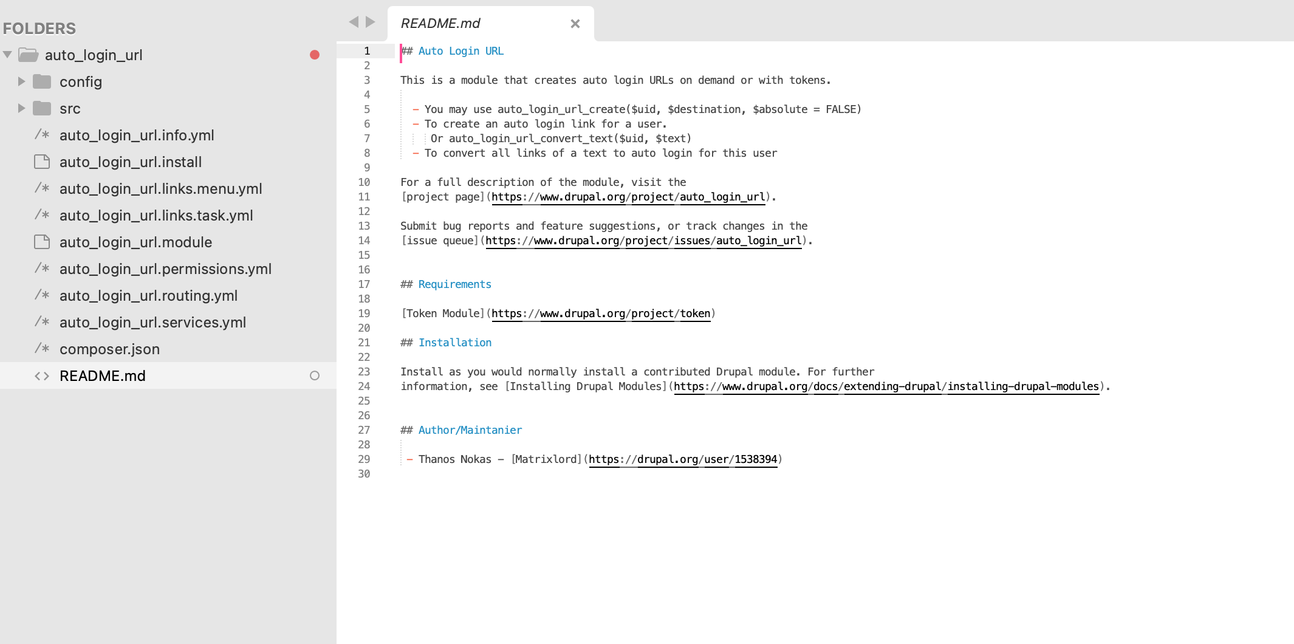Expand the config folder
The height and width of the screenshot is (644, 1294).
click(x=21, y=81)
